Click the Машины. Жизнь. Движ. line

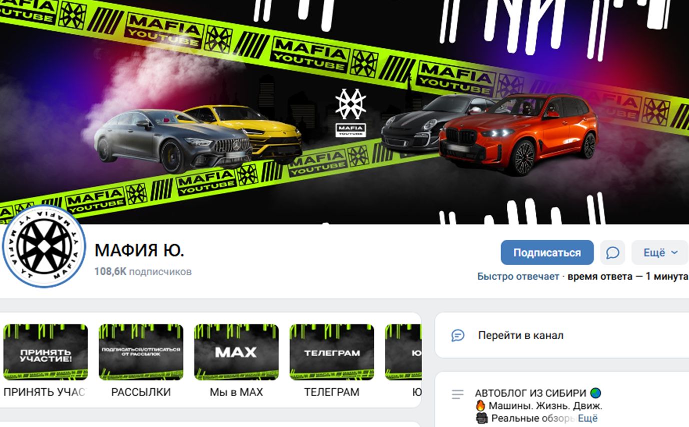545,406
